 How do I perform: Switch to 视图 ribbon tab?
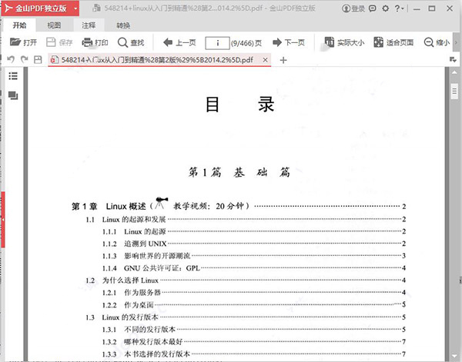pyautogui.click(x=54, y=25)
